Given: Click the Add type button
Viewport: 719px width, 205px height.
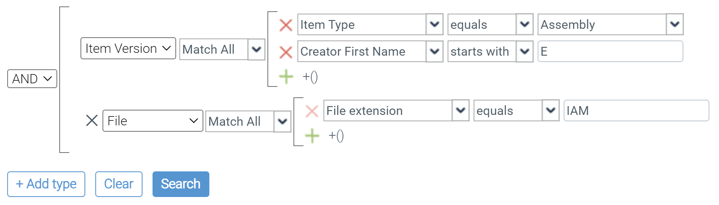Looking at the screenshot, I should pyautogui.click(x=46, y=184).
